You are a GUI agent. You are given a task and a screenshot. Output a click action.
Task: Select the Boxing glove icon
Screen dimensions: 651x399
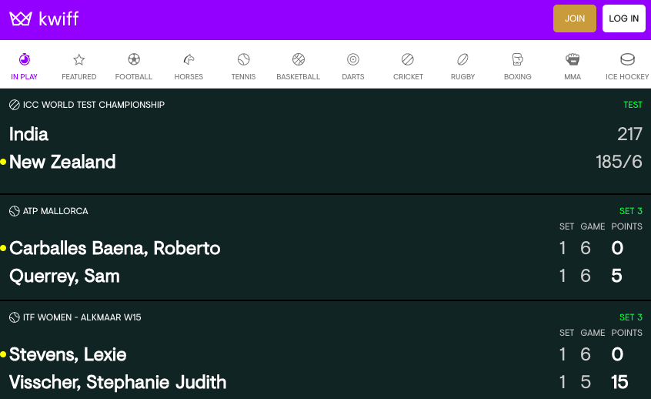(x=517, y=59)
